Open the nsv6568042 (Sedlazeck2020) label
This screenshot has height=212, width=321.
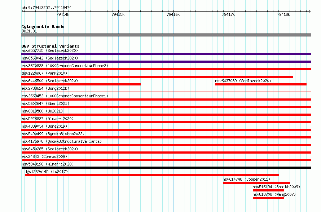(50, 58)
